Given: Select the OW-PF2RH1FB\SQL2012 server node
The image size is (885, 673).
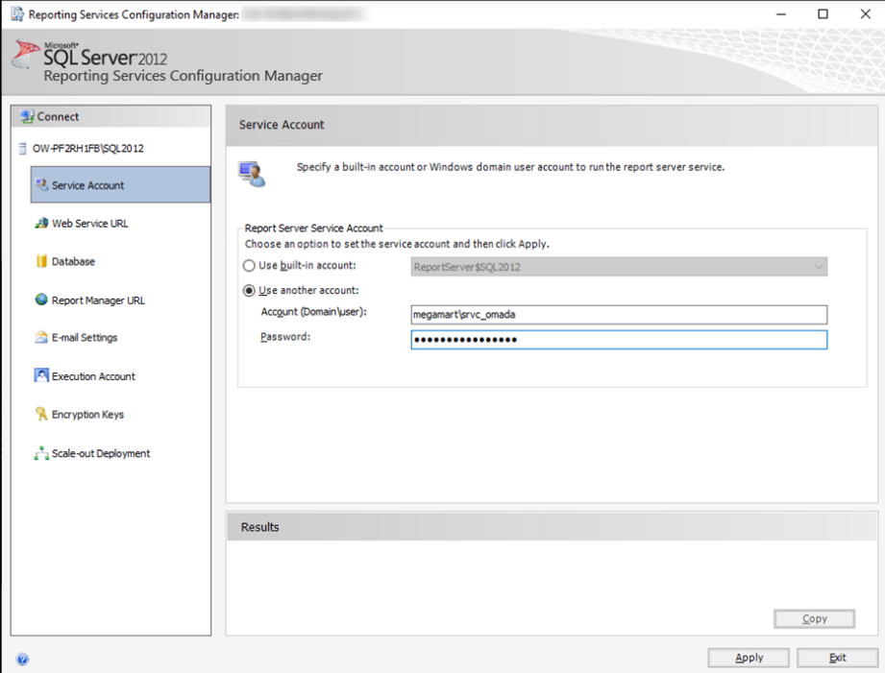Looking at the screenshot, I should click(88, 149).
